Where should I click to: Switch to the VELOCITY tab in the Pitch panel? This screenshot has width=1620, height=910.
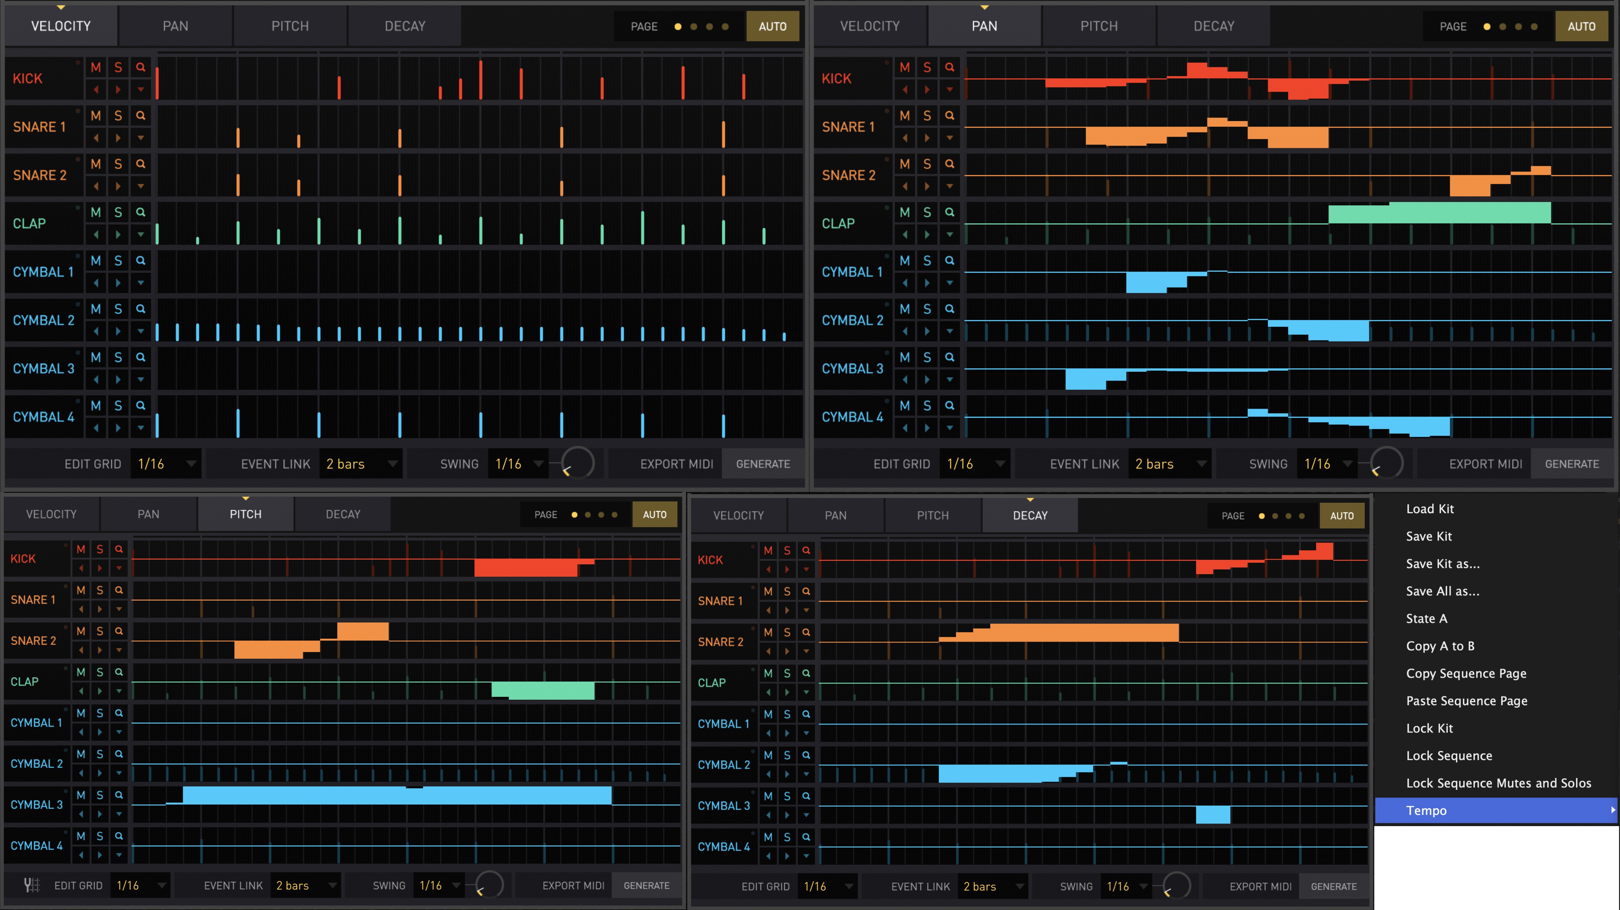click(x=52, y=514)
